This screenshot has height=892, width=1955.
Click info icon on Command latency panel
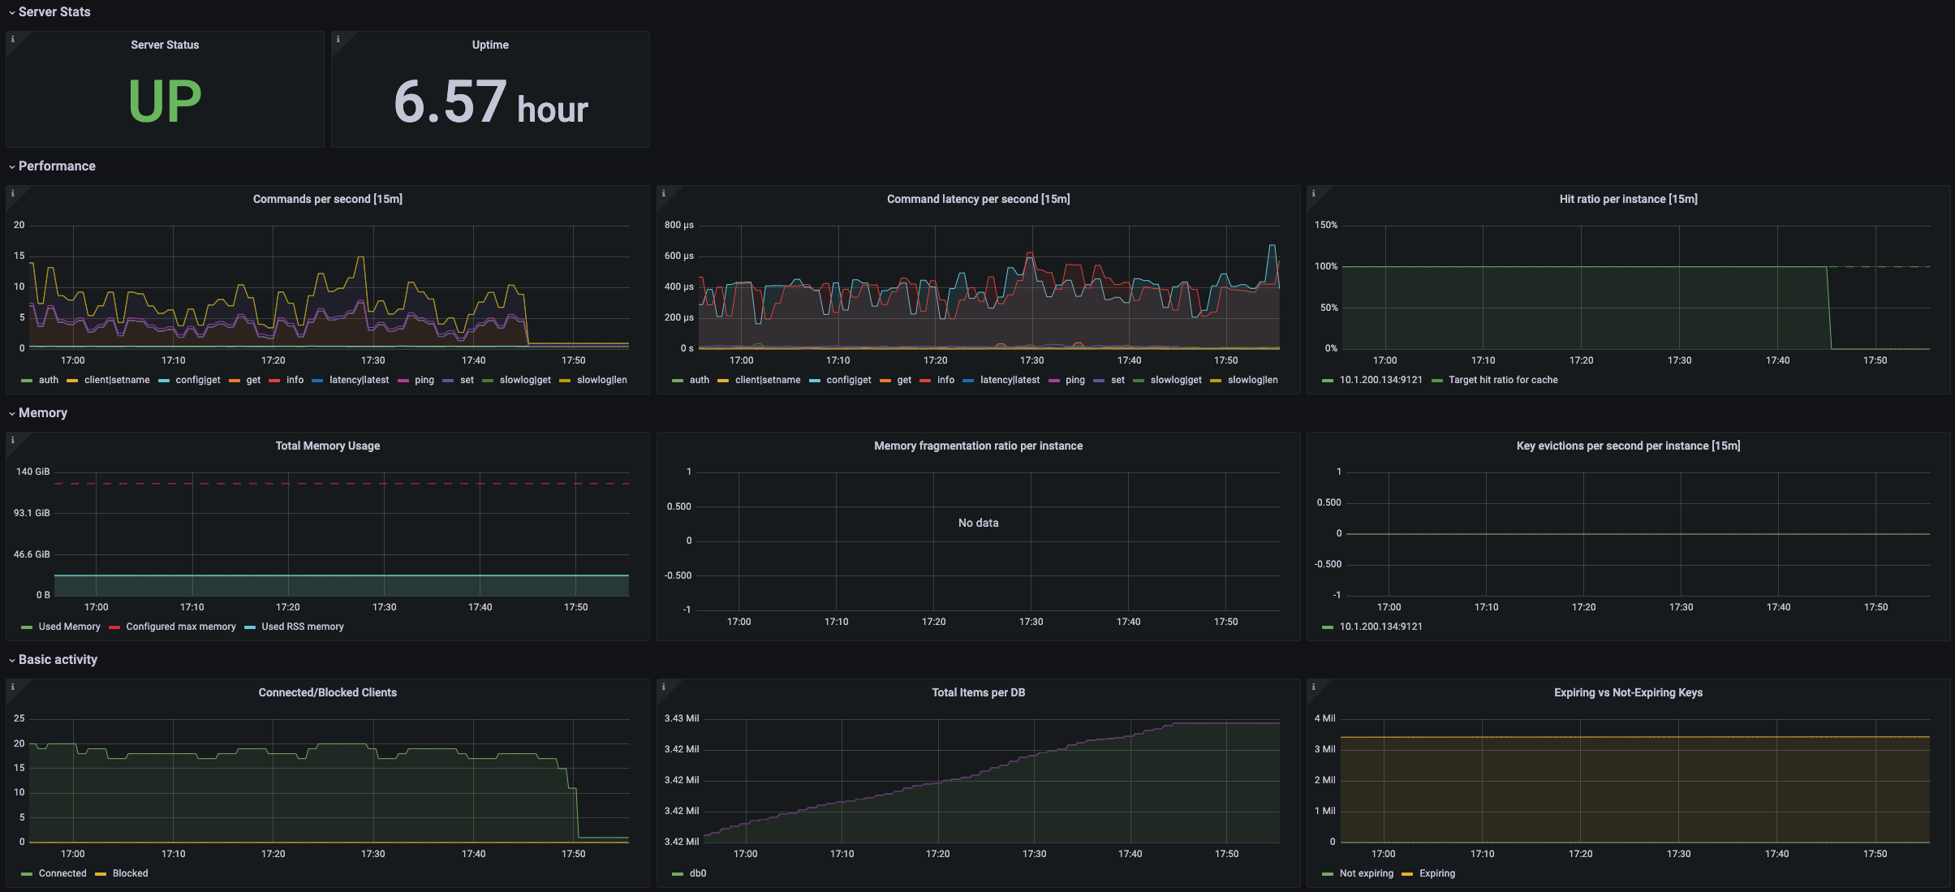pos(663,193)
